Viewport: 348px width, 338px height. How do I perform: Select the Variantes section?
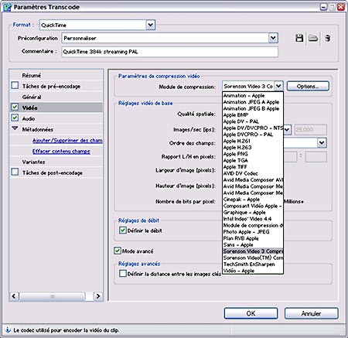point(33,162)
